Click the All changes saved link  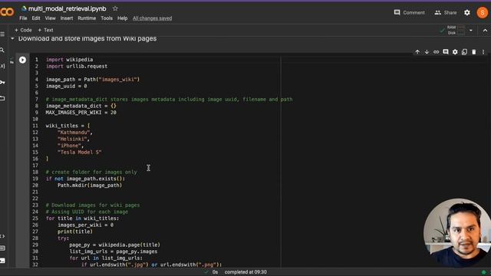tap(152, 18)
